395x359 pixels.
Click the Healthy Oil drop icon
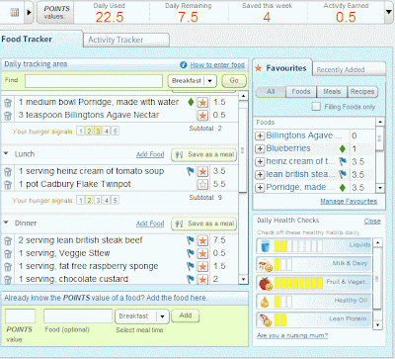coord(265,302)
